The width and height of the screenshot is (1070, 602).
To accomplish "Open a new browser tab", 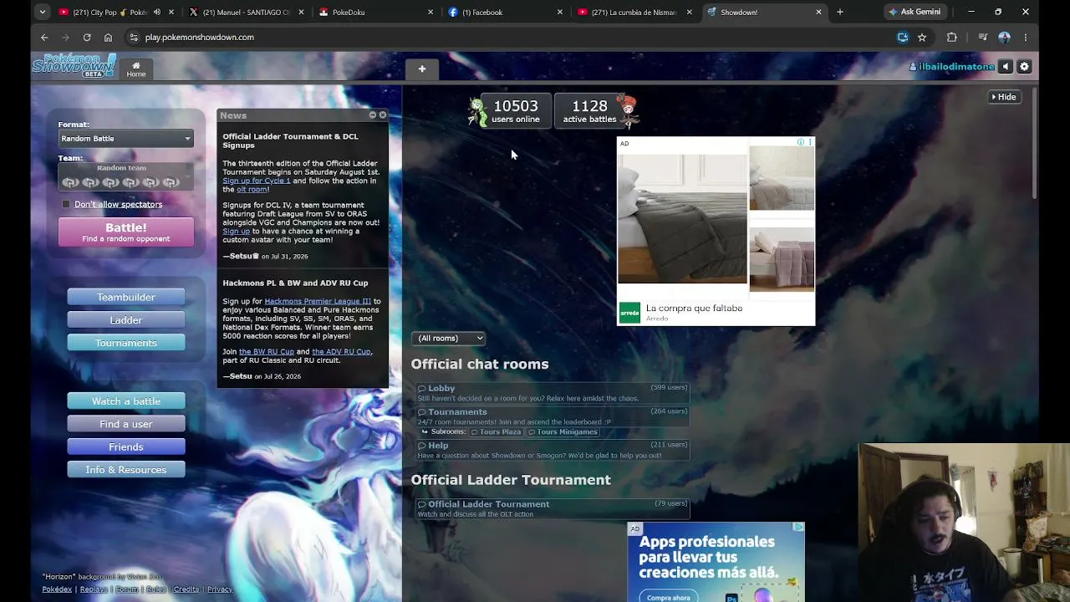I will click(840, 12).
